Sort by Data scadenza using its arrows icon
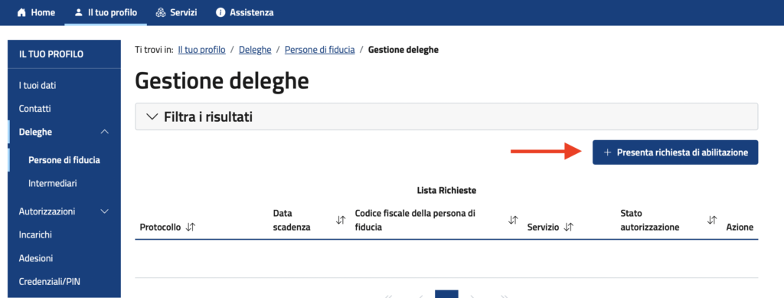Viewport: 784px width, 298px height. click(x=341, y=220)
